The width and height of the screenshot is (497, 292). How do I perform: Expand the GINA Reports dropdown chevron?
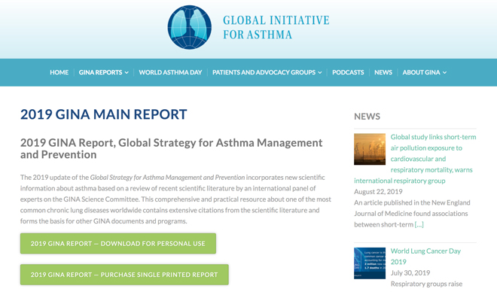[127, 72]
